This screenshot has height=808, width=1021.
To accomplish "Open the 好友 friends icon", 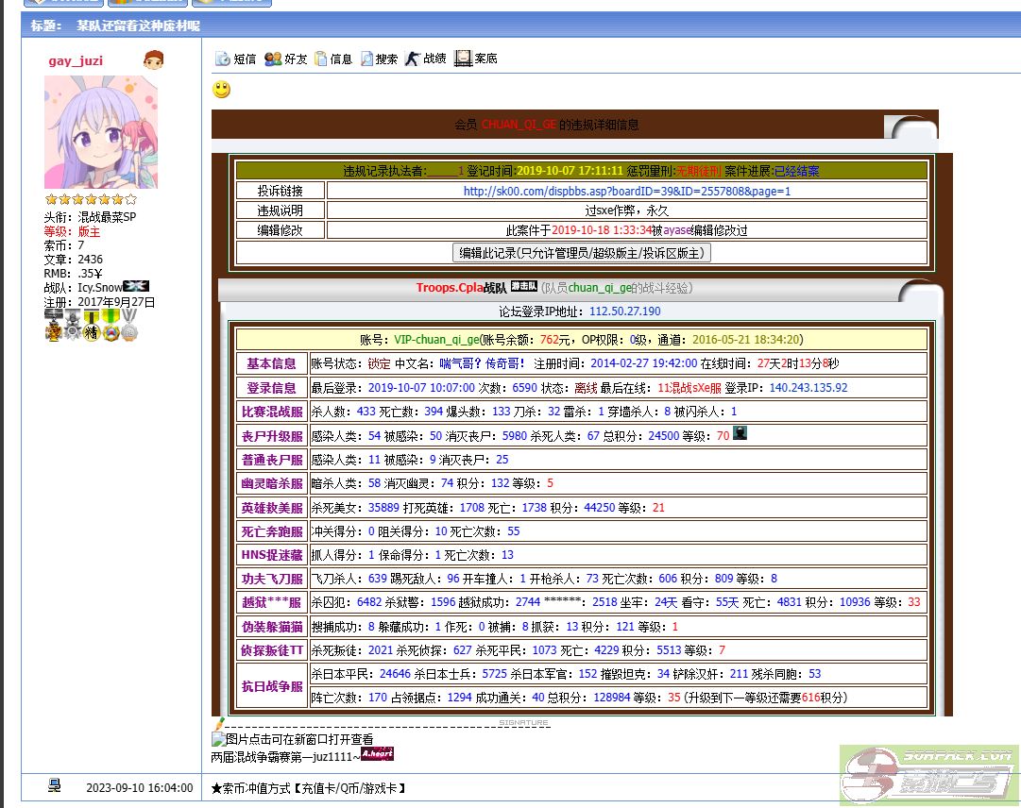I will (273, 59).
